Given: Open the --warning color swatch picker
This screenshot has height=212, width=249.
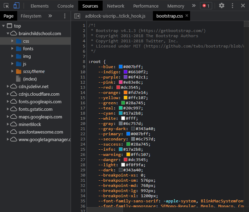Looking at the screenshot, I should (x=128, y=155).
